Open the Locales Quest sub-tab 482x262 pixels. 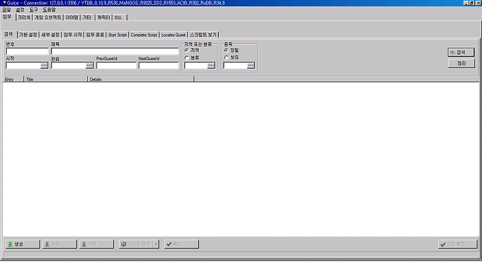(173, 35)
